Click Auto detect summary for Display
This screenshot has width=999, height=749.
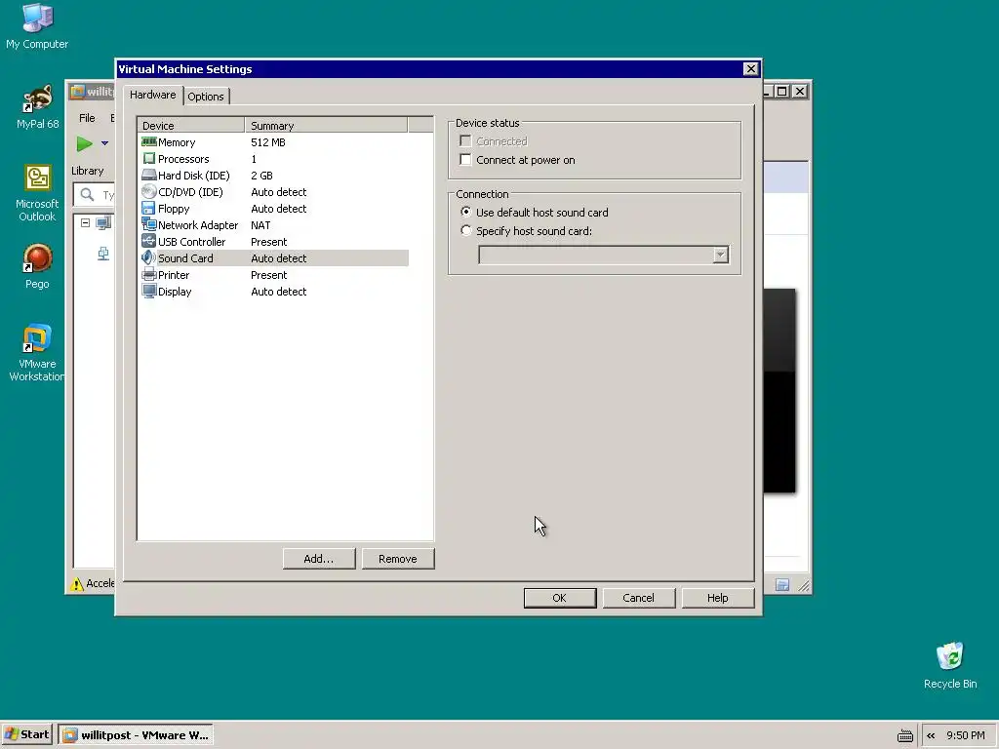click(x=278, y=291)
